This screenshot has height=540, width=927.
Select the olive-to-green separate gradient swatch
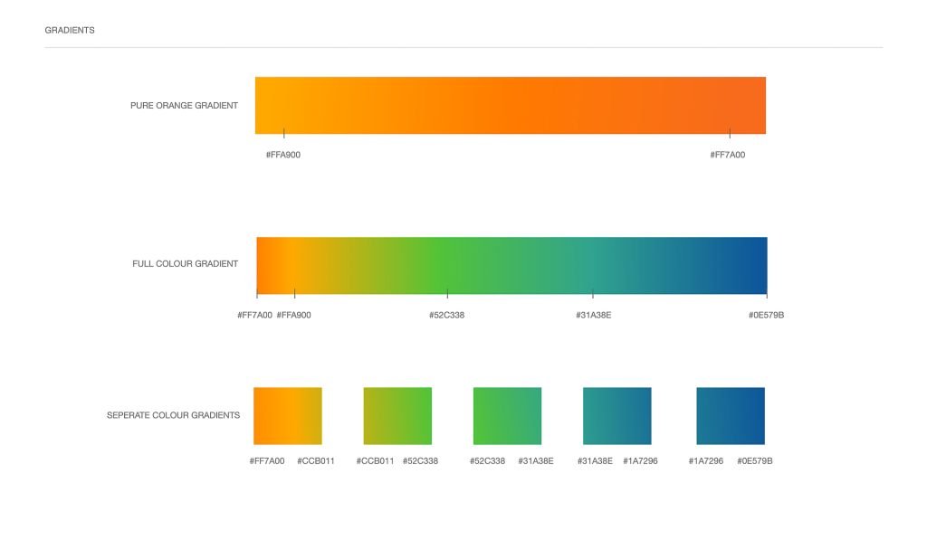397,415
